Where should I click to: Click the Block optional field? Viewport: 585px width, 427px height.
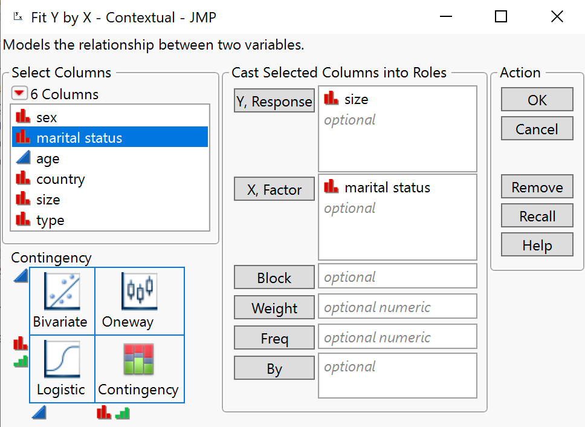coord(397,276)
